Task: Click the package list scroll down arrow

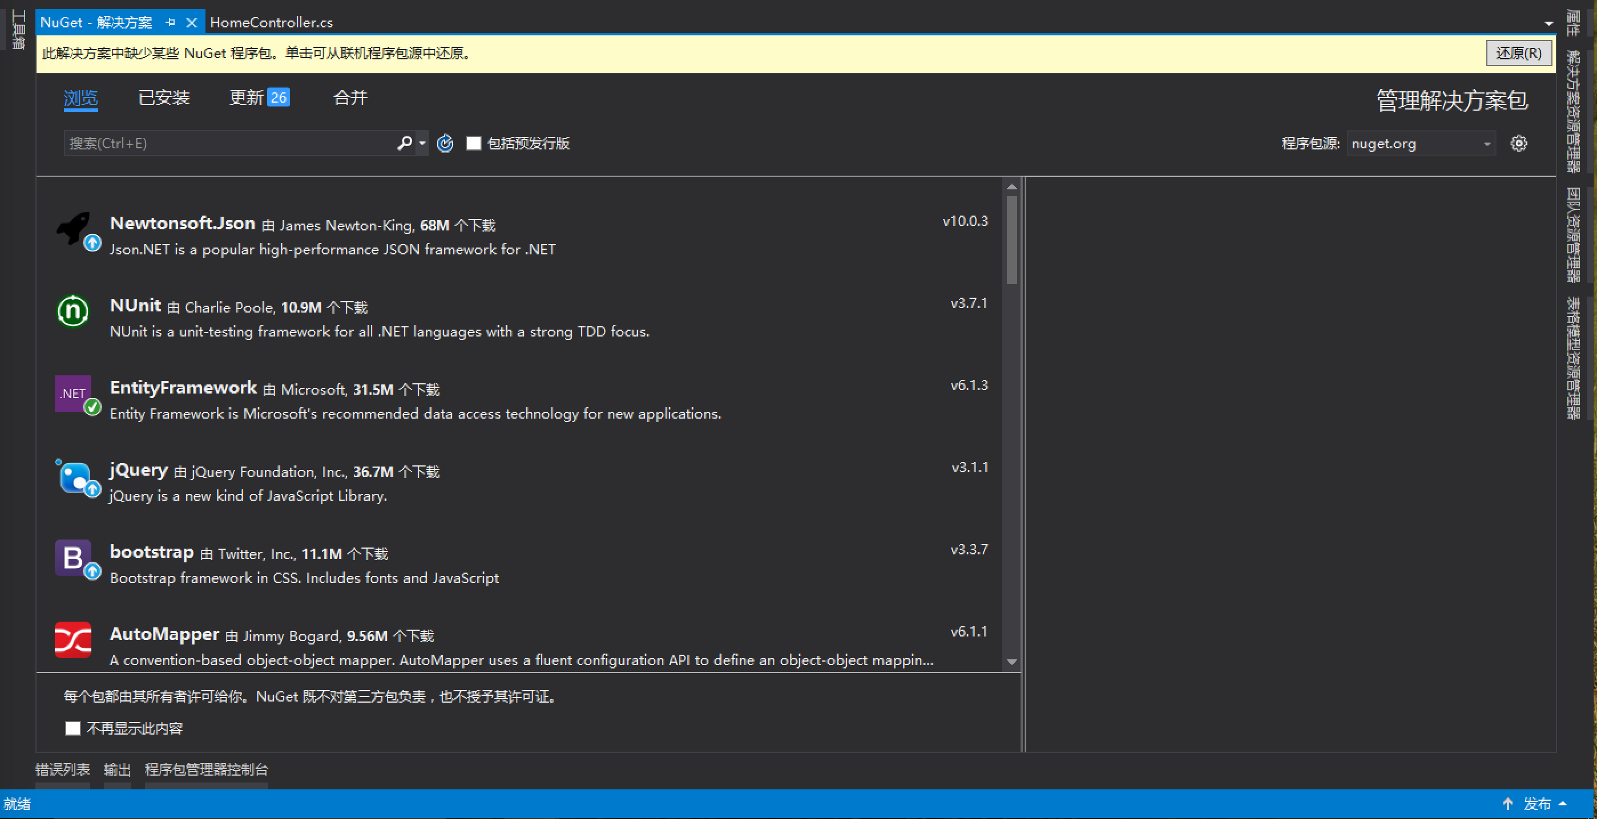Action: [1012, 662]
